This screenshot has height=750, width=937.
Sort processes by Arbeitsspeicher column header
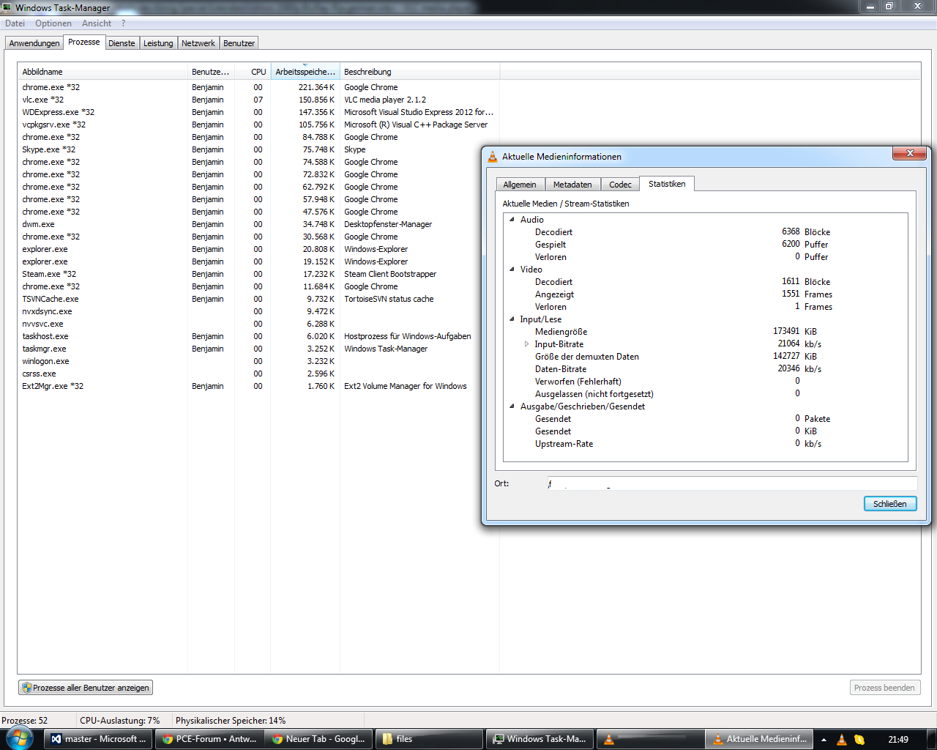305,72
